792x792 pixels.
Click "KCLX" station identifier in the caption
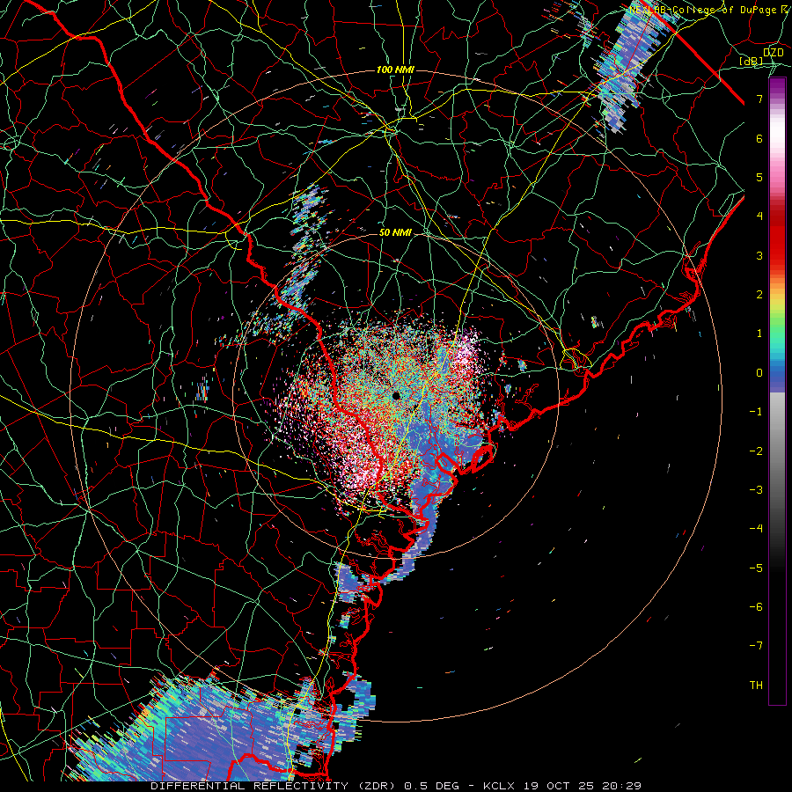[x=501, y=786]
